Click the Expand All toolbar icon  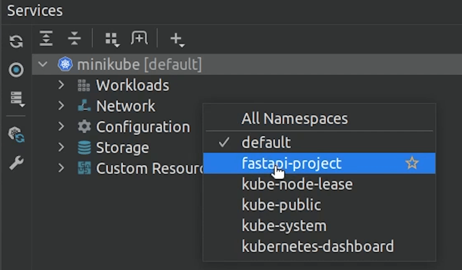pos(46,39)
